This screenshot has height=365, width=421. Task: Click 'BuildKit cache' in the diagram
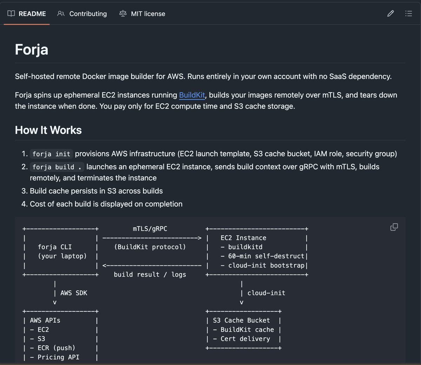247,330
